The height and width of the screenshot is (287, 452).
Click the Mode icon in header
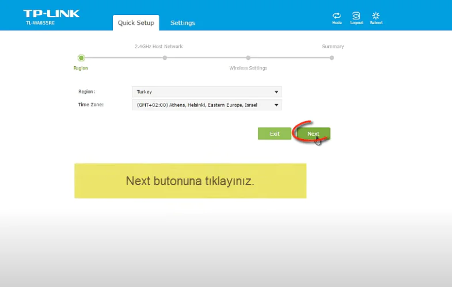coord(337,18)
